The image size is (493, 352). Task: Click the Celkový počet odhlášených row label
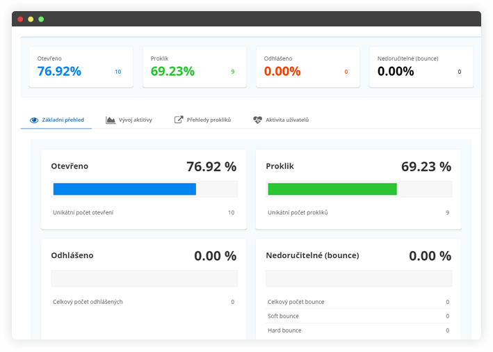click(x=88, y=302)
